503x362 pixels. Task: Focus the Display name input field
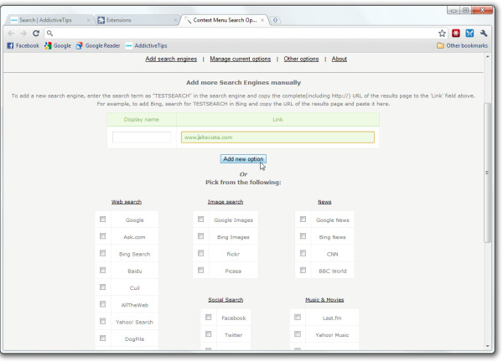tap(142, 137)
